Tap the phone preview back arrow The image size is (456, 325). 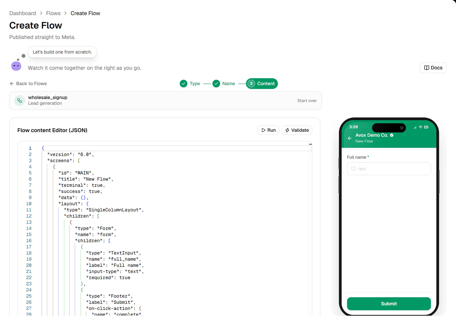point(350,138)
